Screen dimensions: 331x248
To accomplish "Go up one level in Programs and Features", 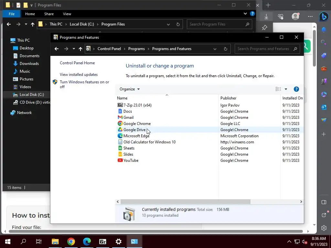I will (x=80, y=49).
